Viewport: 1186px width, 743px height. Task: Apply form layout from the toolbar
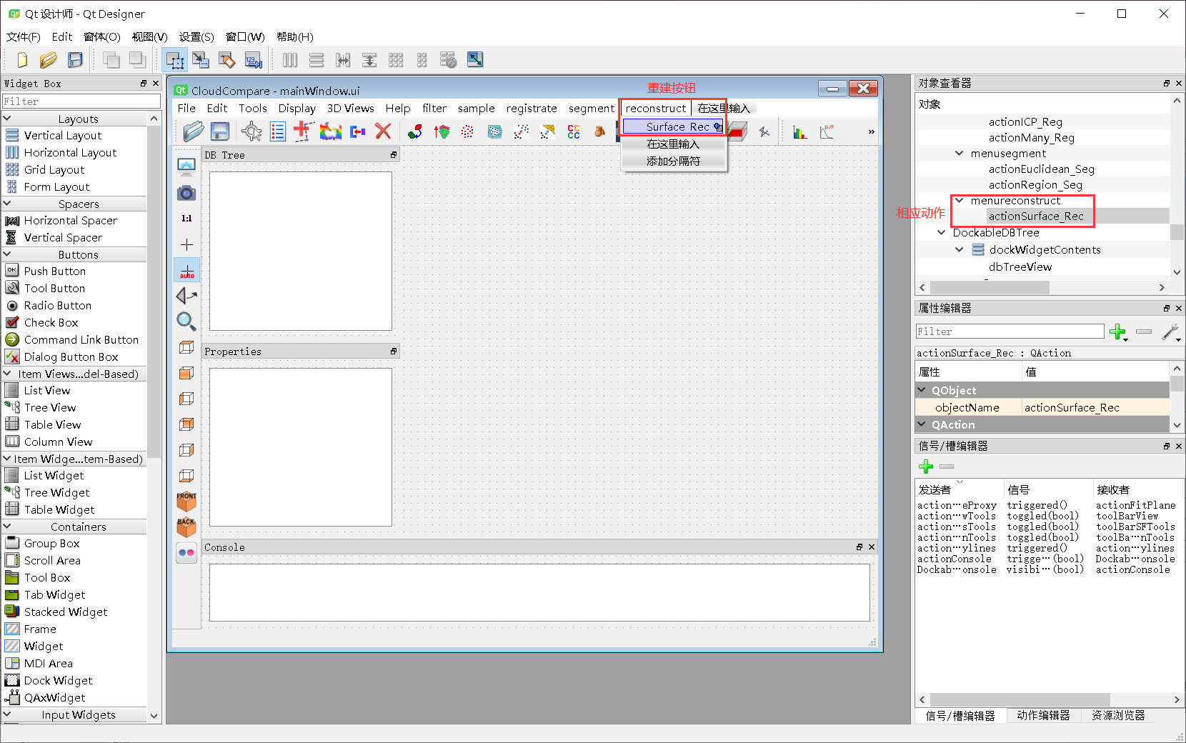pos(422,60)
